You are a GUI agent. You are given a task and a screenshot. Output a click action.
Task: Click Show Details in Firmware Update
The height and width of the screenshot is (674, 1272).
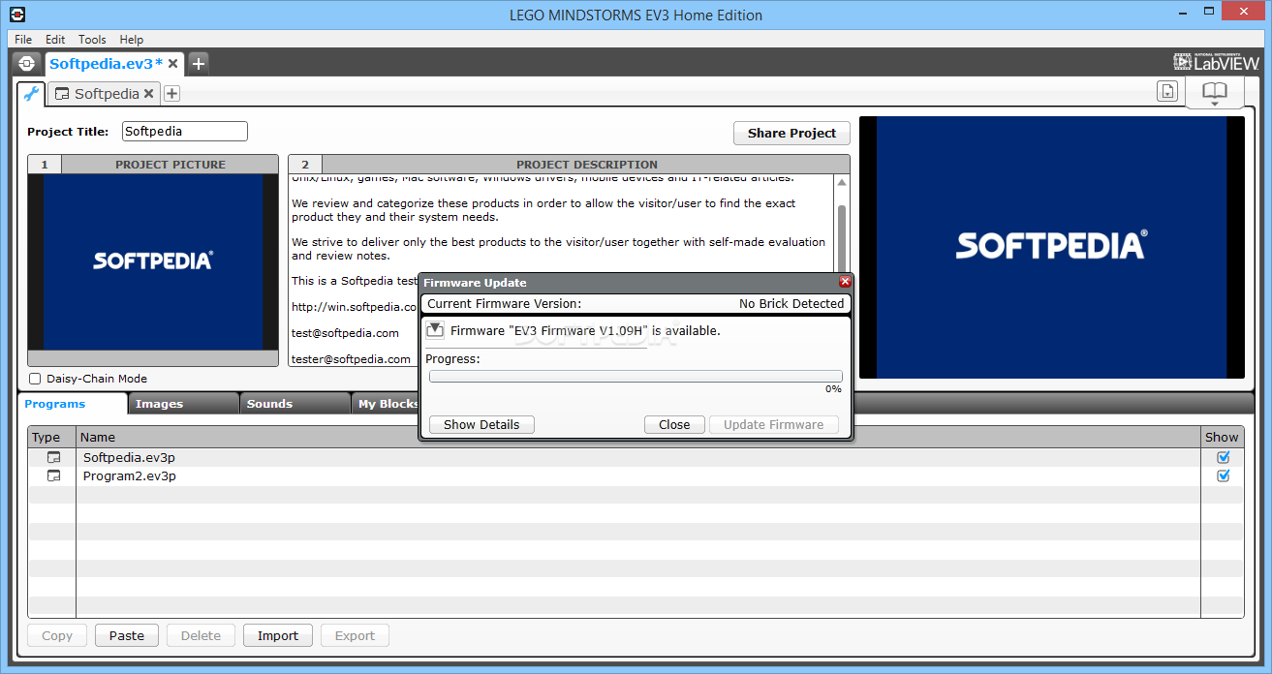coord(481,424)
